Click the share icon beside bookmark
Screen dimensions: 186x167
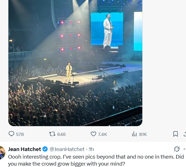[x=185, y=134]
